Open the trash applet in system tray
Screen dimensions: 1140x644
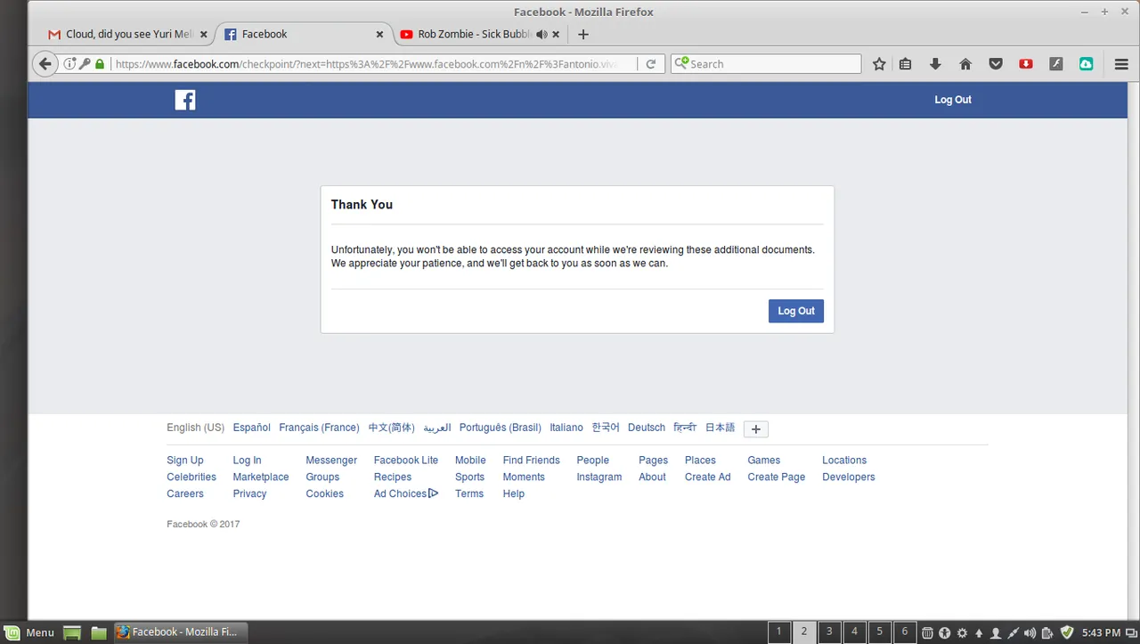pyautogui.click(x=927, y=633)
